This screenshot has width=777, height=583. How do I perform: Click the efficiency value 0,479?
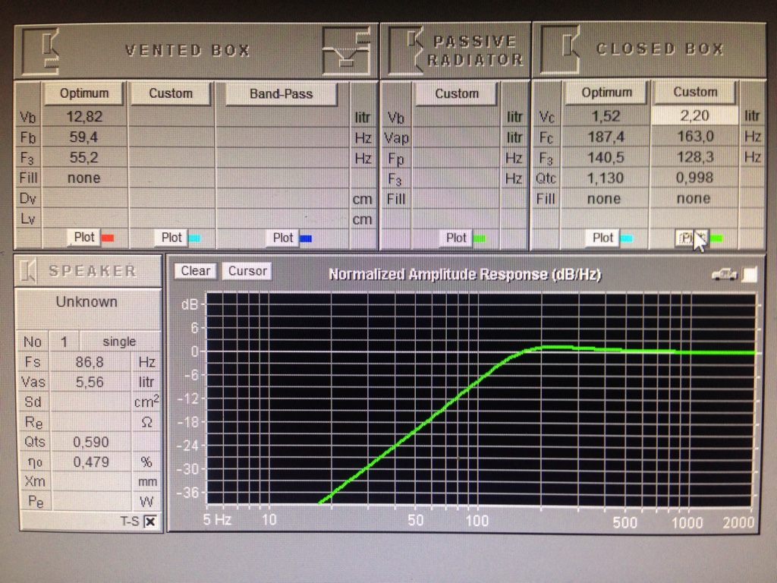click(x=90, y=462)
